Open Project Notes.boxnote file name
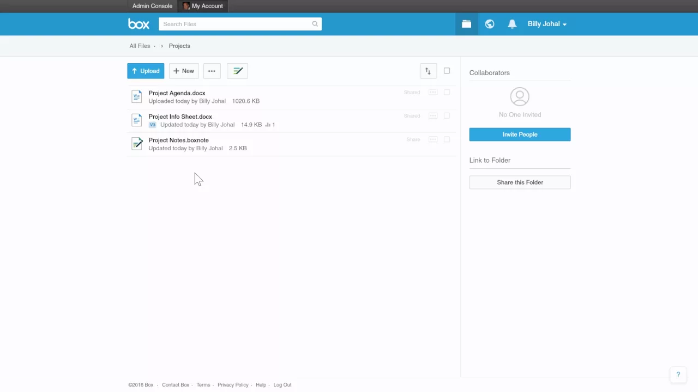Image resolution: width=698 pixels, height=392 pixels. click(x=178, y=140)
